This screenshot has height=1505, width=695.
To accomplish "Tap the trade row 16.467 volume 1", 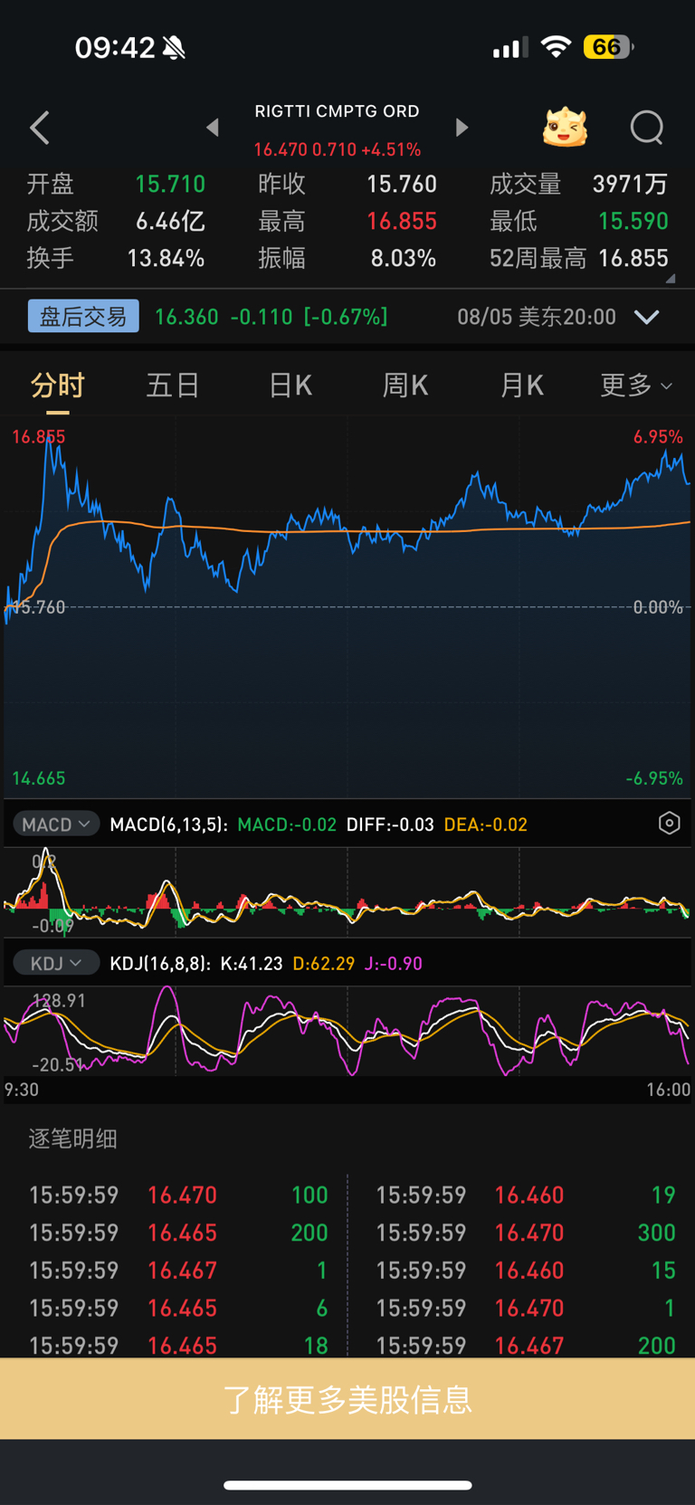I will click(178, 1271).
